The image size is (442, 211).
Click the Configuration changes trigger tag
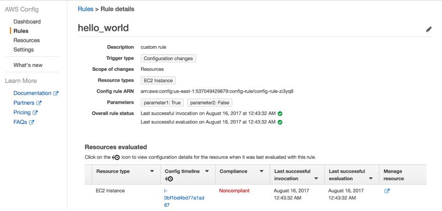pos(168,59)
